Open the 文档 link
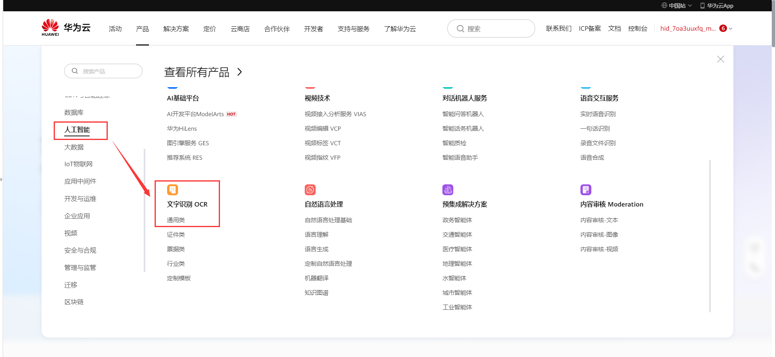Image resolution: width=775 pixels, height=357 pixels. [615, 28]
